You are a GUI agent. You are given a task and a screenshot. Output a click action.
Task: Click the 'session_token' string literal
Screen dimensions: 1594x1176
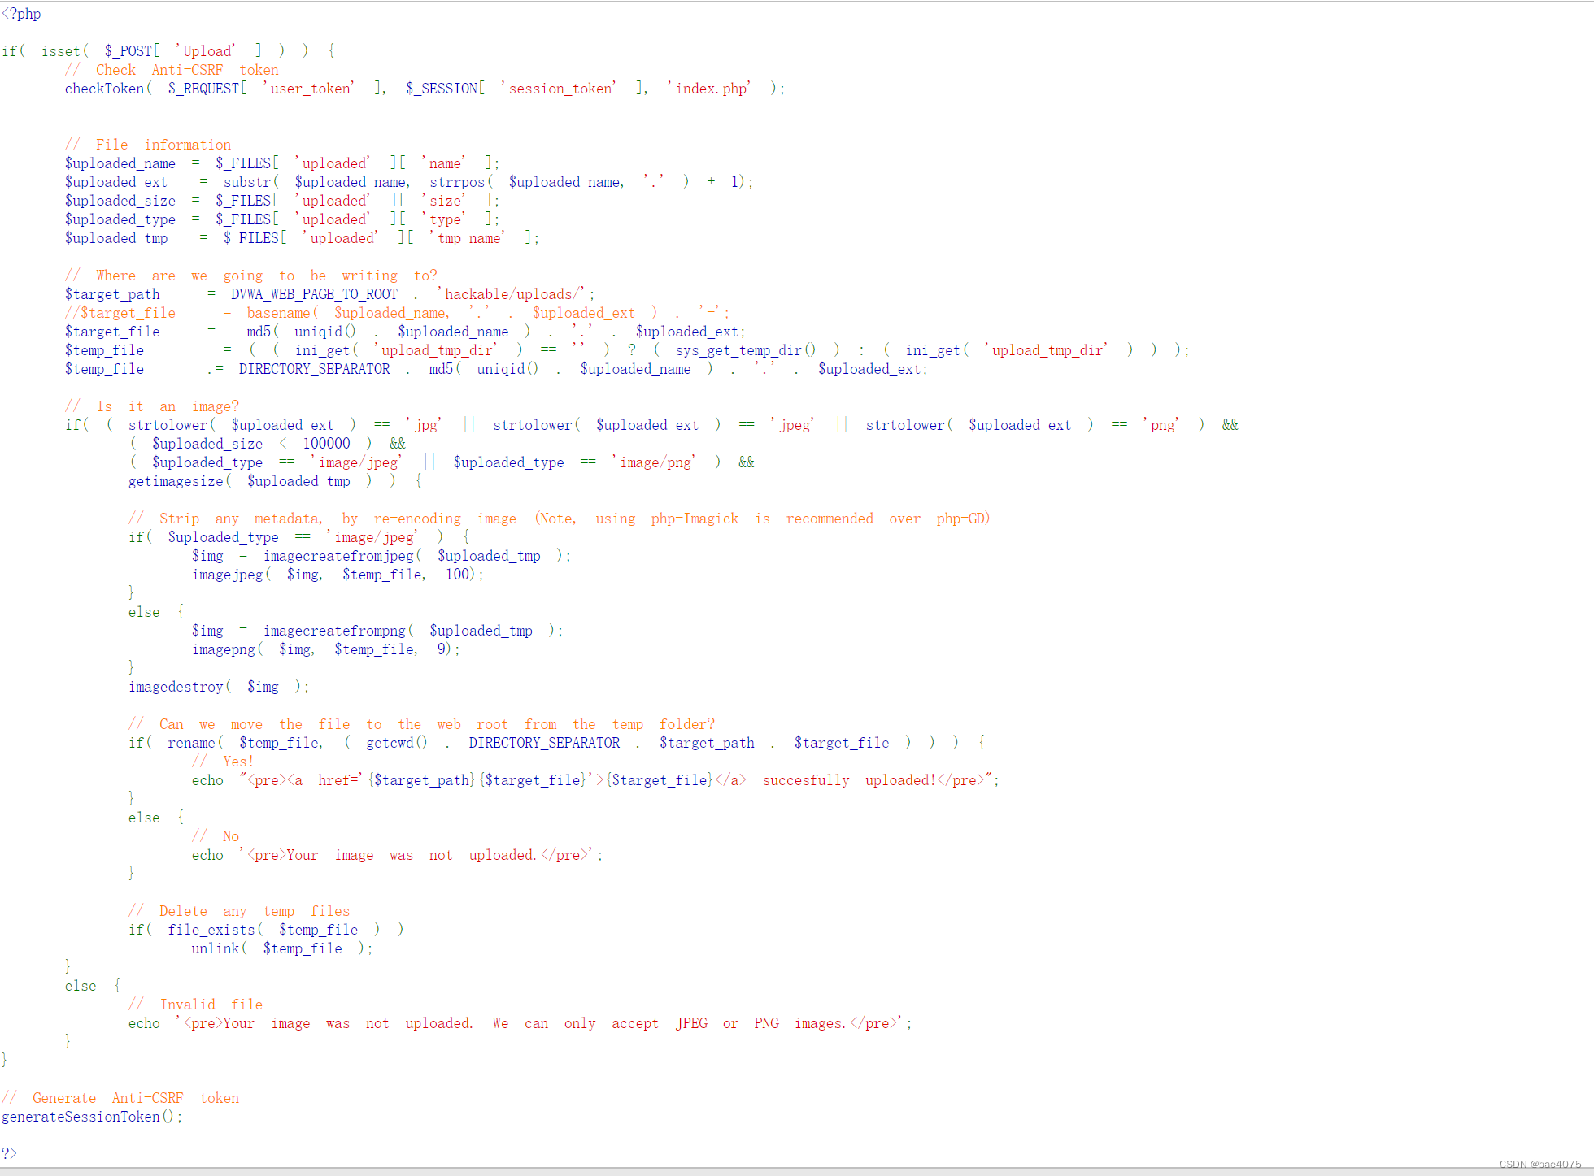(558, 89)
